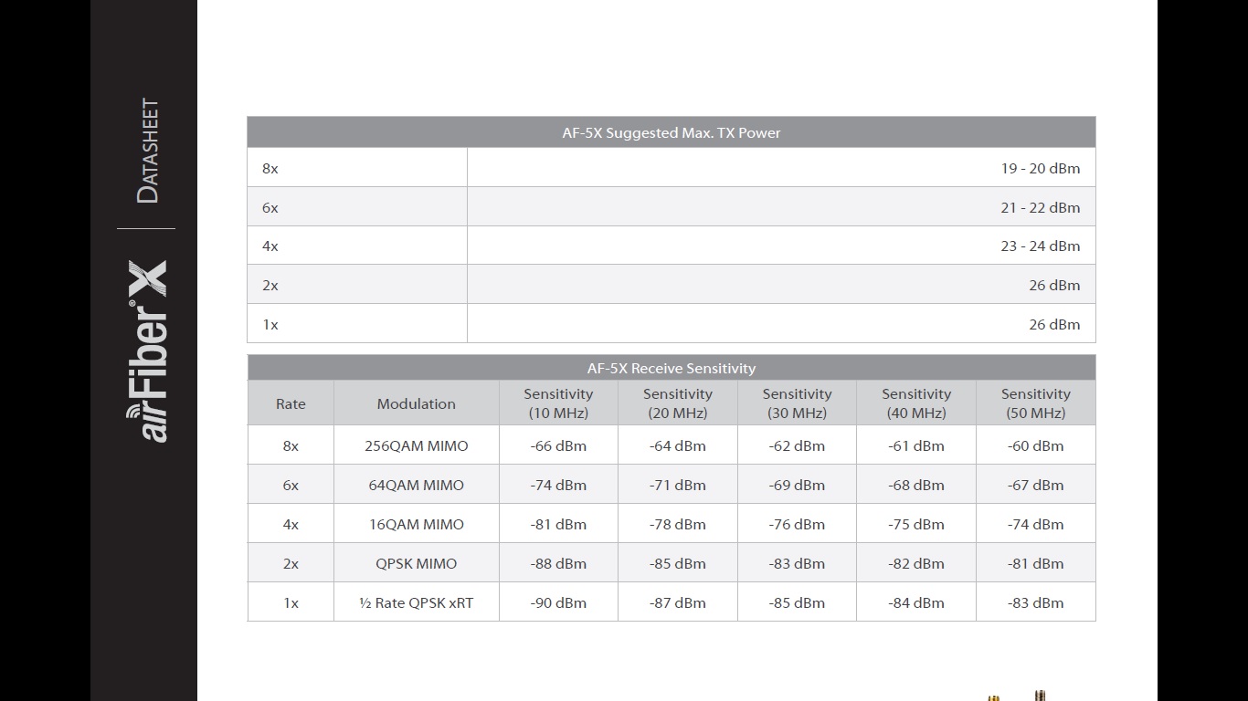The height and width of the screenshot is (701, 1248).
Task: Click the QPSK MIMO modulation cell
Action: tap(416, 564)
